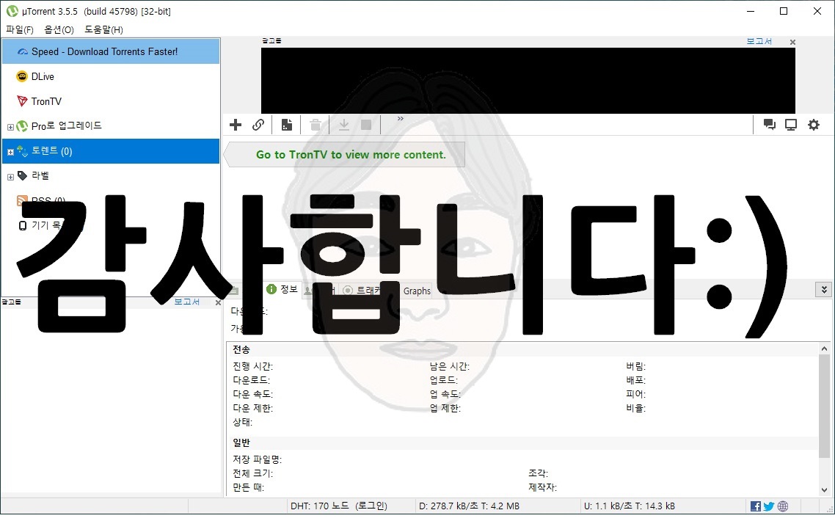Create a new torrent
This screenshot has height=521, width=835.
pos(286,125)
